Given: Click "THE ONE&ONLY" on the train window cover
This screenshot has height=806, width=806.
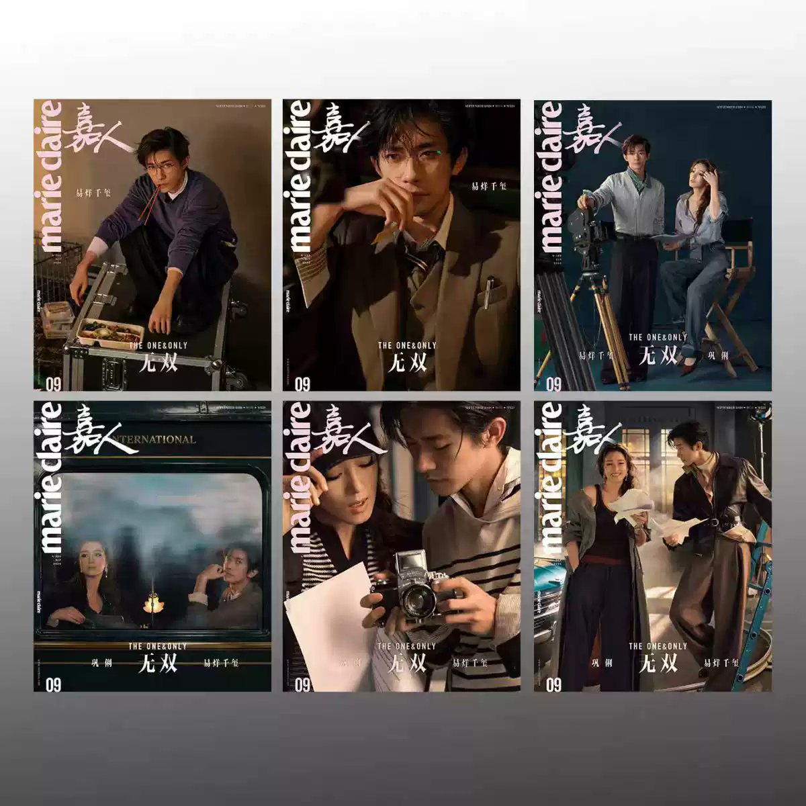Looking at the screenshot, I should (157, 646).
